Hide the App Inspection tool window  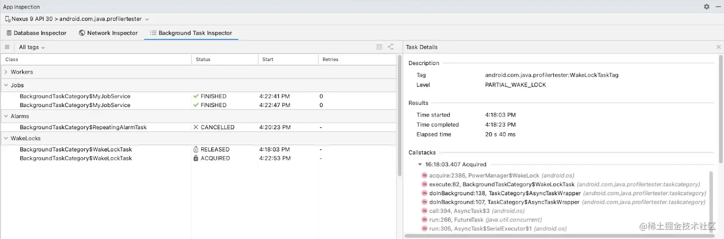[717, 7]
